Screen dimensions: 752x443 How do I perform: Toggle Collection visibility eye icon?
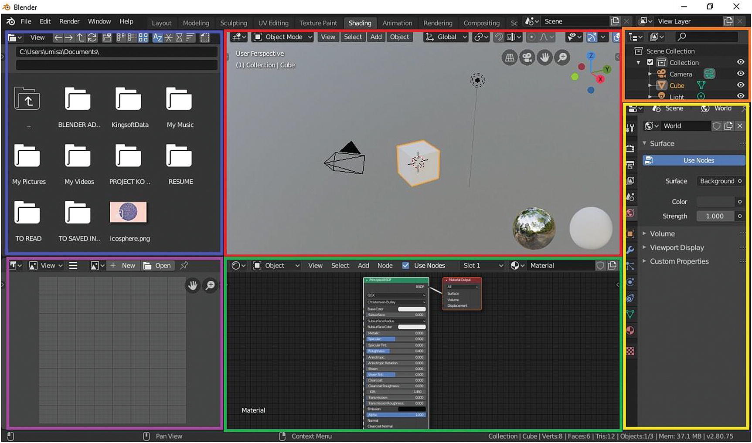(x=740, y=62)
